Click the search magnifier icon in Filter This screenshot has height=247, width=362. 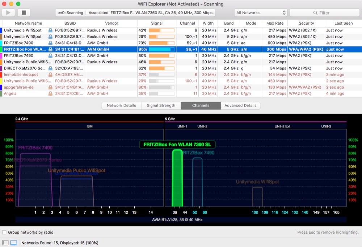click(315, 13)
